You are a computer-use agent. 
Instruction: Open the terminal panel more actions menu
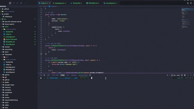point(188,75)
